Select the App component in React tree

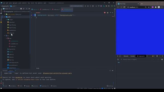click(x=119, y=62)
